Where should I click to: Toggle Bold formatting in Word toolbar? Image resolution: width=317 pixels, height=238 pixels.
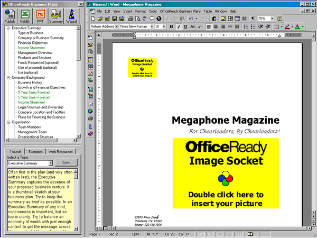172,26
